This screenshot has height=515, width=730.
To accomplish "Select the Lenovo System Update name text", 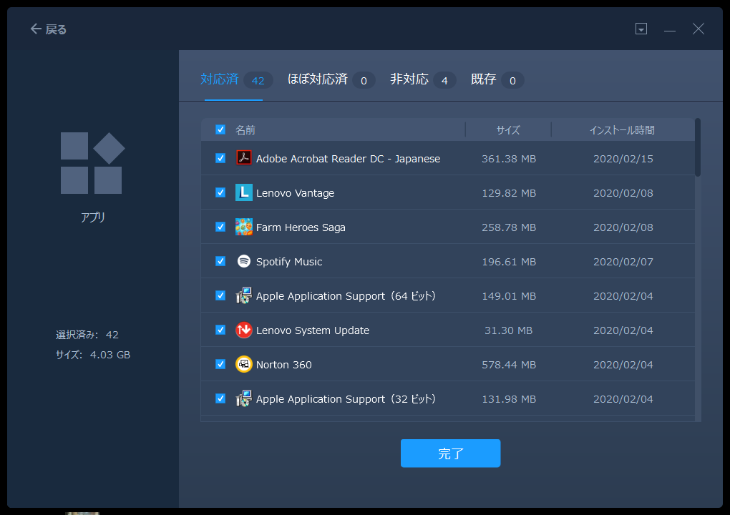I will coord(312,330).
